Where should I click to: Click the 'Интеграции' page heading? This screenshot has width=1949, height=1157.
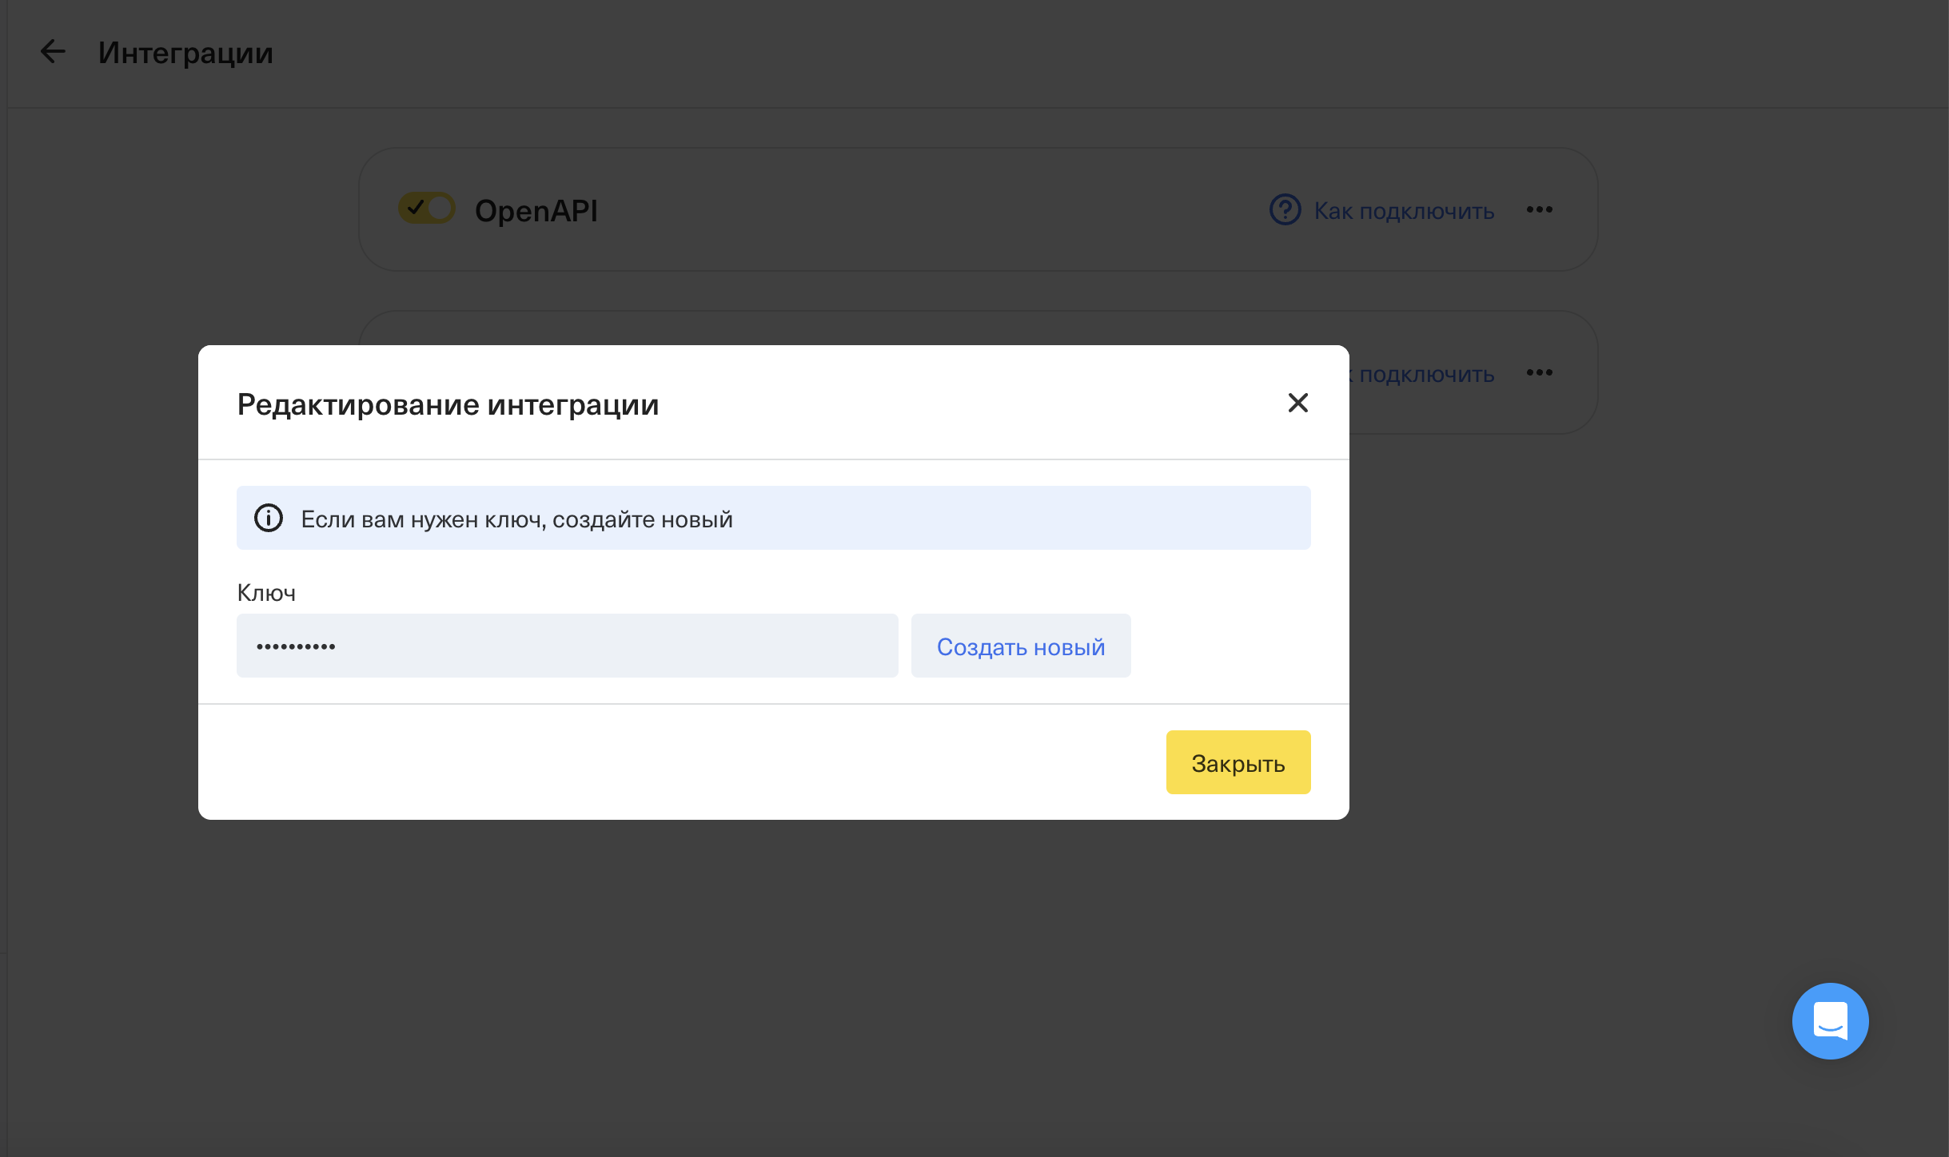click(x=185, y=53)
